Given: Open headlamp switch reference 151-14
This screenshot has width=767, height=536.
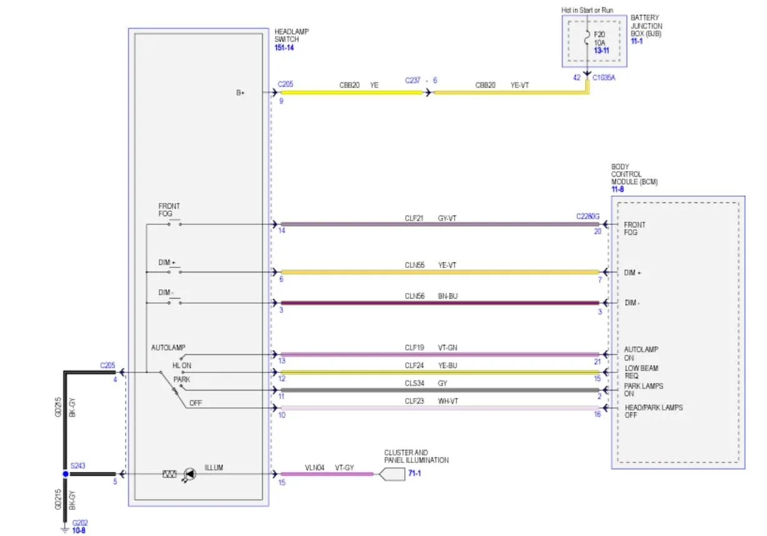Looking at the screenshot, I should (284, 47).
